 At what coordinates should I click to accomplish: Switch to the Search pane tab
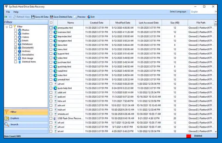tap(26, 124)
